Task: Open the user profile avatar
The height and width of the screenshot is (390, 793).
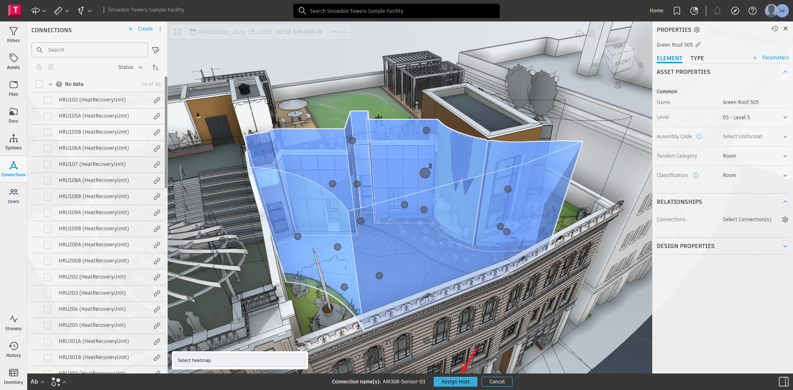Action: [776, 11]
